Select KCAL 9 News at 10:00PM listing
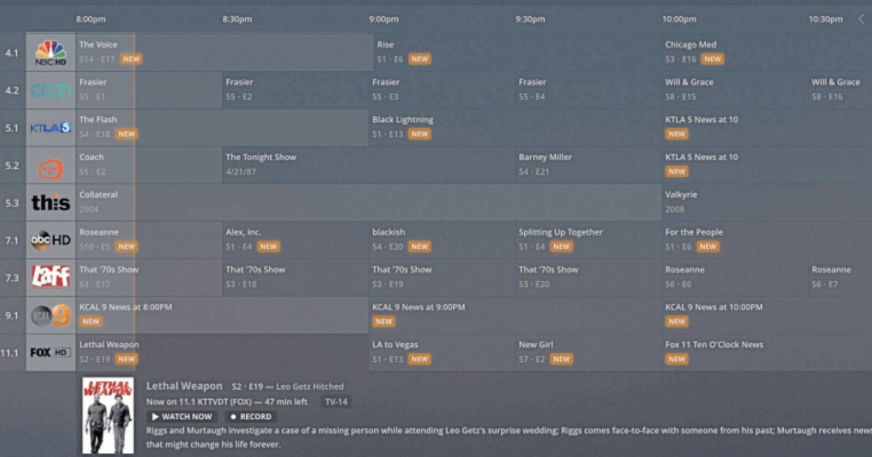 pos(767,316)
